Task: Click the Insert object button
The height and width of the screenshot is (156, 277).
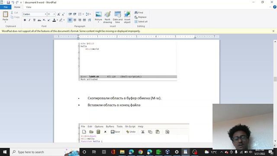Action: pos(127,17)
